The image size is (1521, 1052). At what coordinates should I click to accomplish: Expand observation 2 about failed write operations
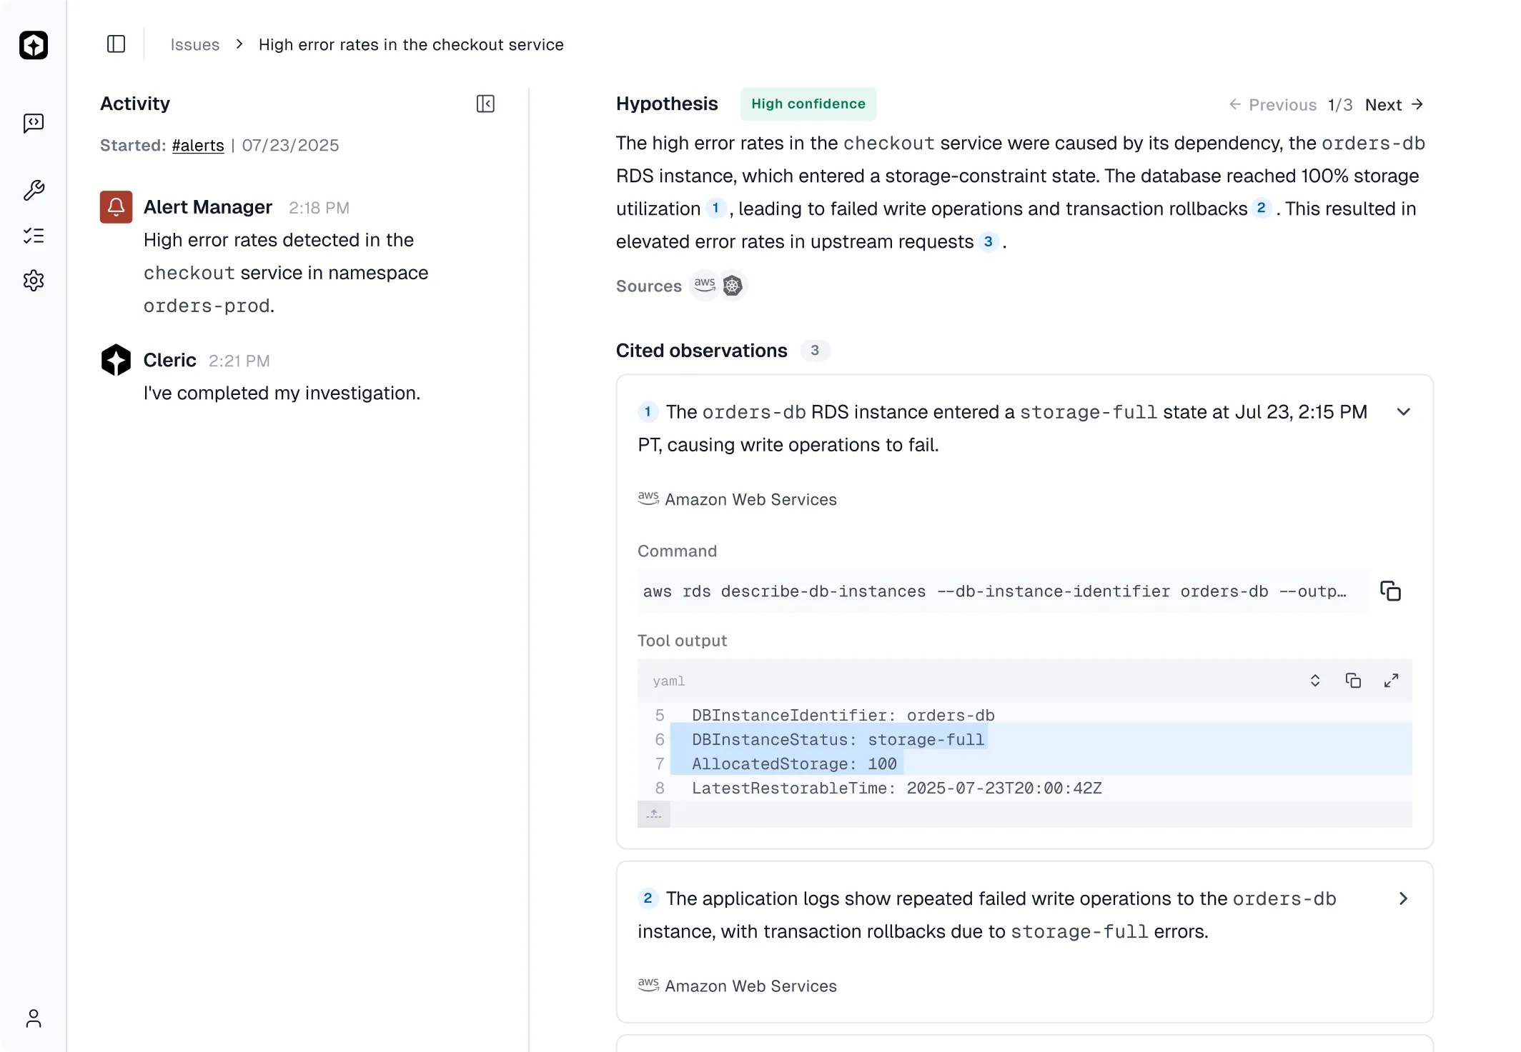(x=1403, y=898)
